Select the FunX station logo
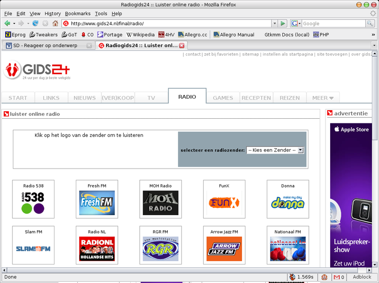 (x=224, y=203)
